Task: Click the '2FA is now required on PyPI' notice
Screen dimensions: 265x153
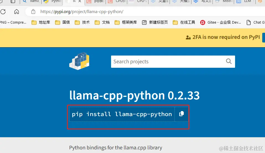Action: (223, 37)
